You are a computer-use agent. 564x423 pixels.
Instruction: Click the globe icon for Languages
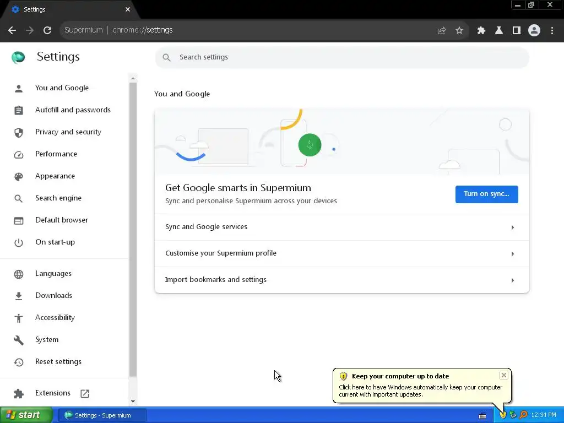click(19, 274)
